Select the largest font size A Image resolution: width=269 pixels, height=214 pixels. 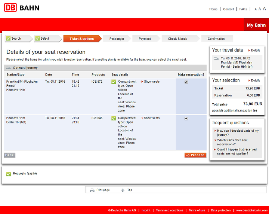[x=265, y=9]
